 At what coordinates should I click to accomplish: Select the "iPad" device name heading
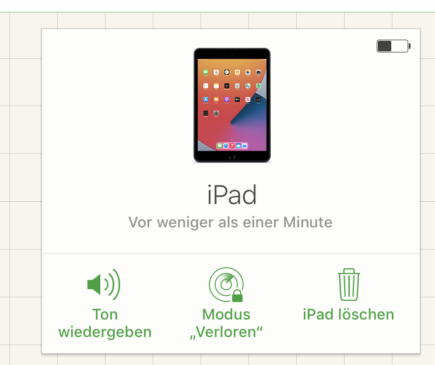pyautogui.click(x=232, y=195)
